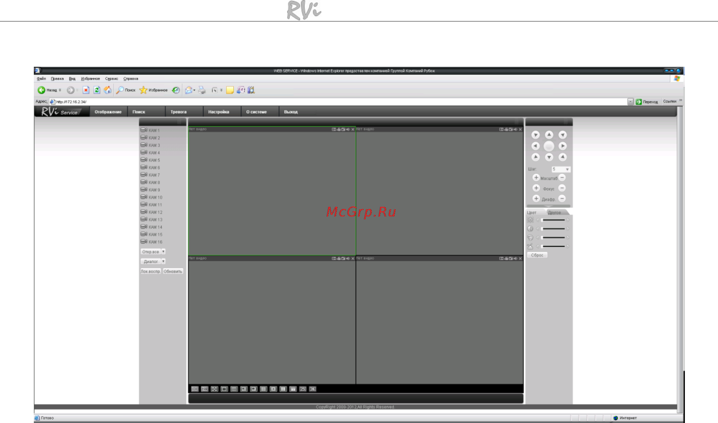The height and width of the screenshot is (423, 718).
Task: Select the single-window view layout icon
Action: [x=224, y=389]
